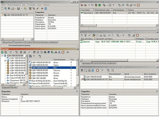The width and height of the screenshot is (159, 119).
Task: Expand the second КДМ 1000.00.00.01 subtree node
Action: [5, 61]
